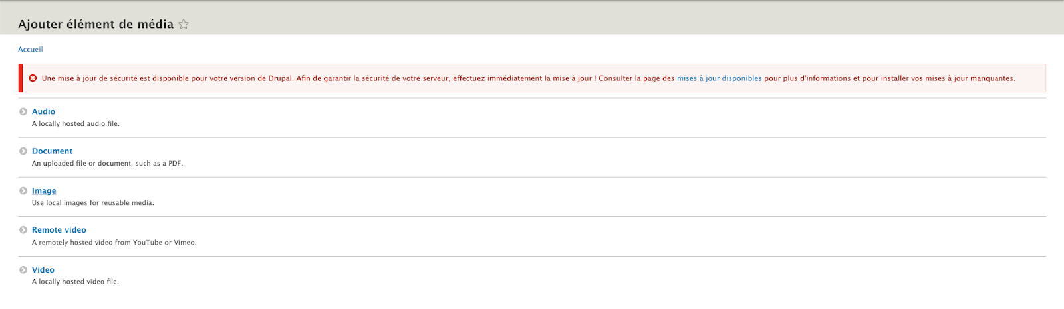Click the arrow icon beside Document
This screenshot has height=309, width=1064.
(x=23, y=151)
